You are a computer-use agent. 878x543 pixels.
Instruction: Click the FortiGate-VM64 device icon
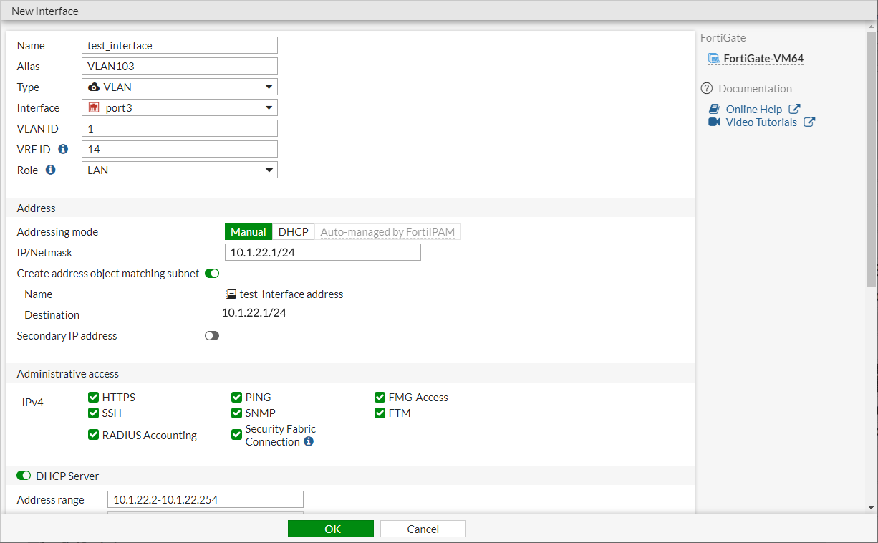tap(713, 59)
